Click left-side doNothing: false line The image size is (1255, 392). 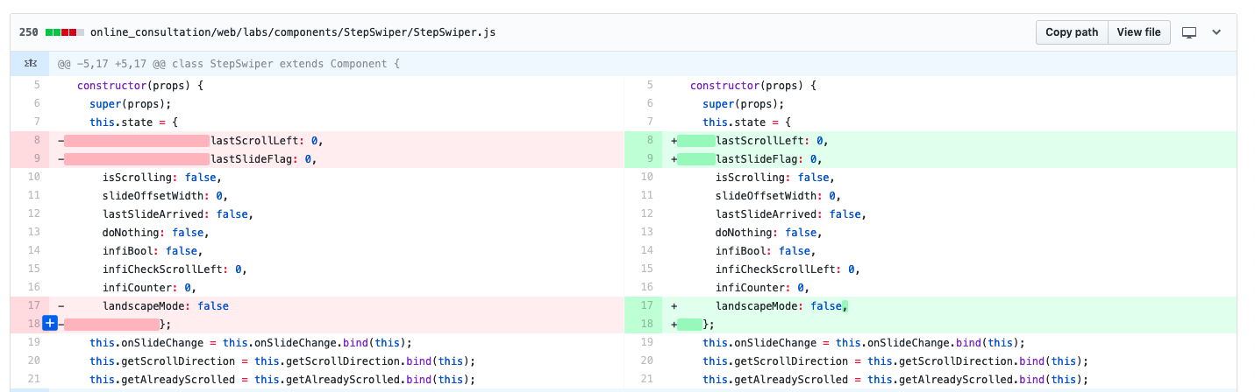pyautogui.click(x=337, y=233)
